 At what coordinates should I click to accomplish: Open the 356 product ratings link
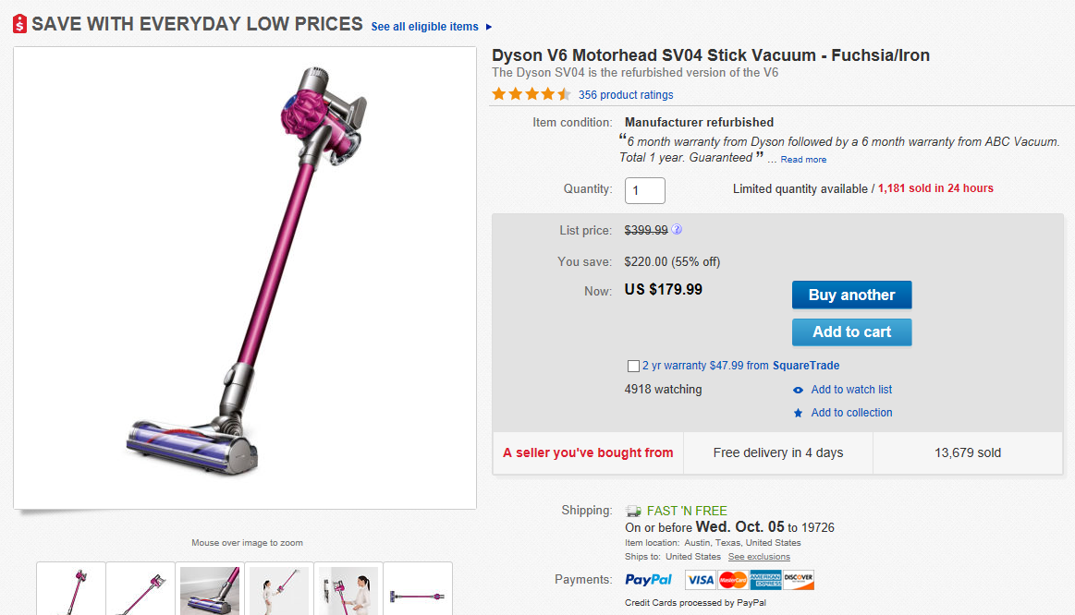(626, 95)
